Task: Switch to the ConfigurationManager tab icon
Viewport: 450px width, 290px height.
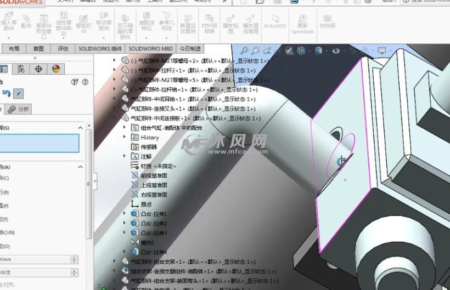Action: [x=21, y=69]
